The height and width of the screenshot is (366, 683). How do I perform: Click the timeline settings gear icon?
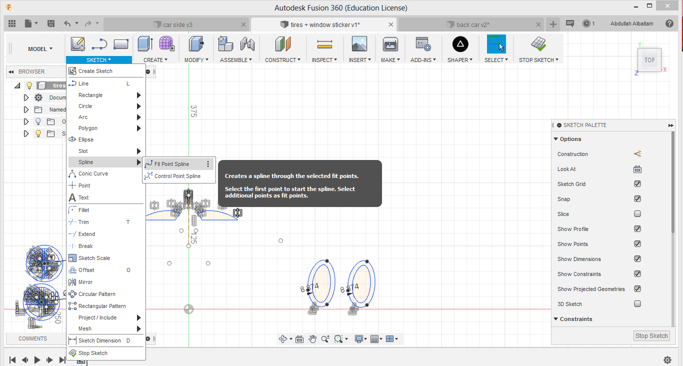[667, 360]
